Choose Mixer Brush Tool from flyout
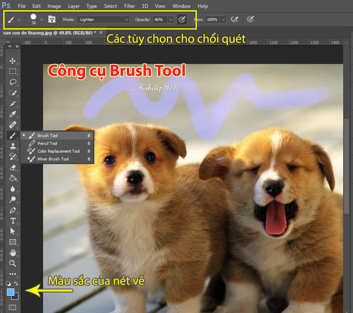This screenshot has width=353, height=313. click(x=57, y=159)
